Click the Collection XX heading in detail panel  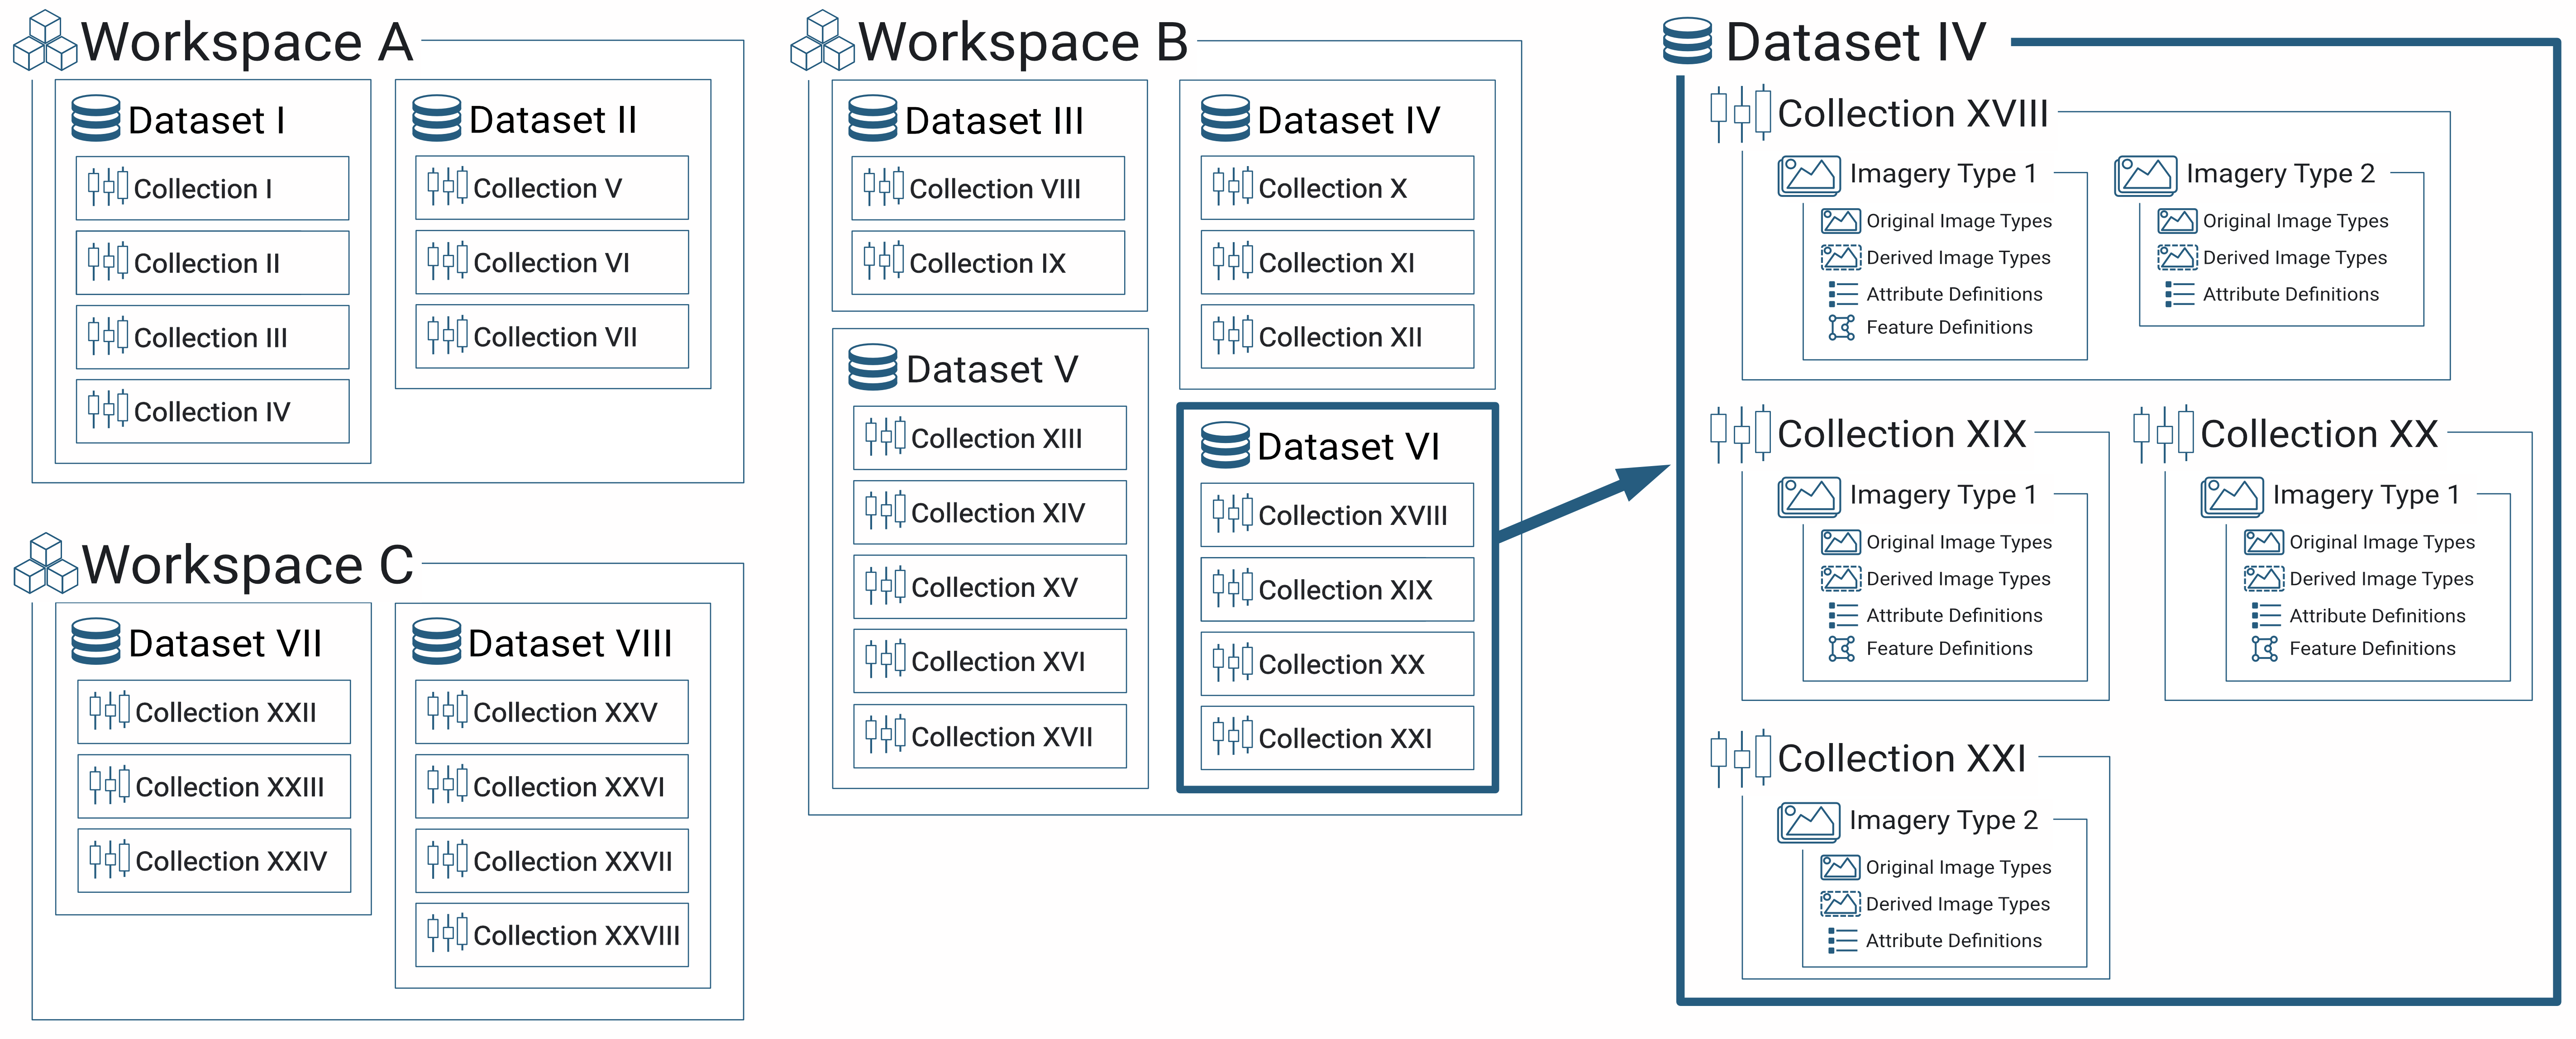tap(2319, 434)
